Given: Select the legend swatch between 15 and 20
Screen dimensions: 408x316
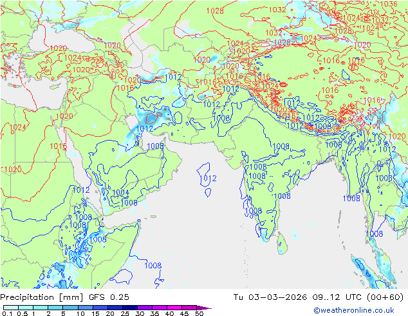Looking at the screenshot, I should click(100, 308).
